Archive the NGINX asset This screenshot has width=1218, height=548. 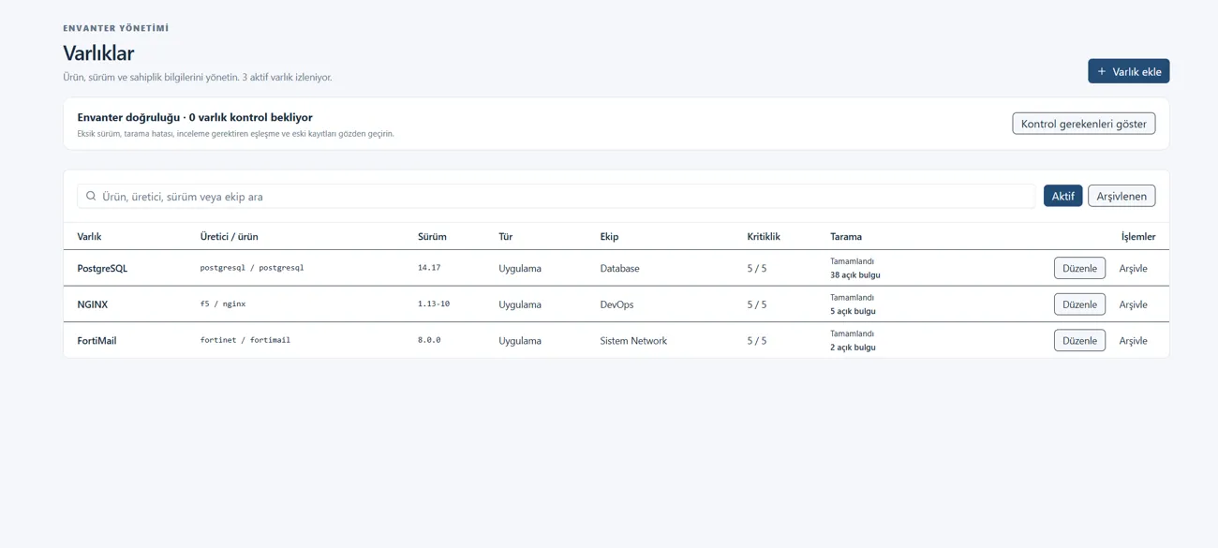tap(1133, 304)
